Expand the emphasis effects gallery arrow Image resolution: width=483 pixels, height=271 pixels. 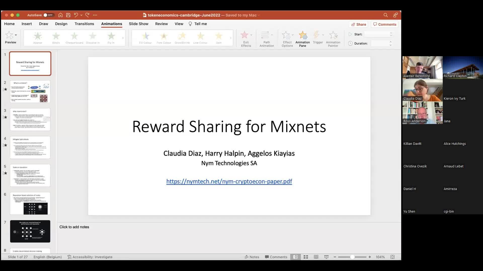point(230,38)
